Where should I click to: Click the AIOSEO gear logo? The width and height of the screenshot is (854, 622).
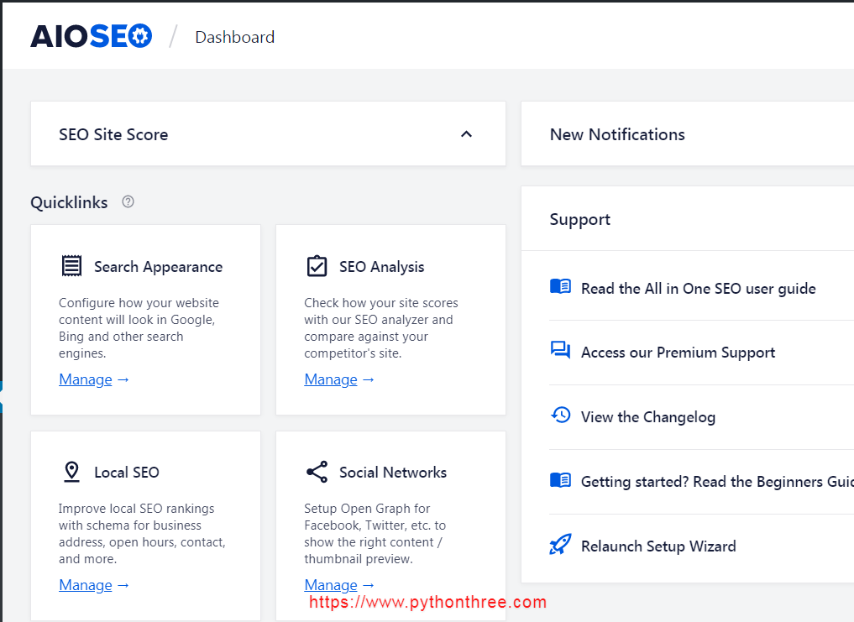coord(139,35)
